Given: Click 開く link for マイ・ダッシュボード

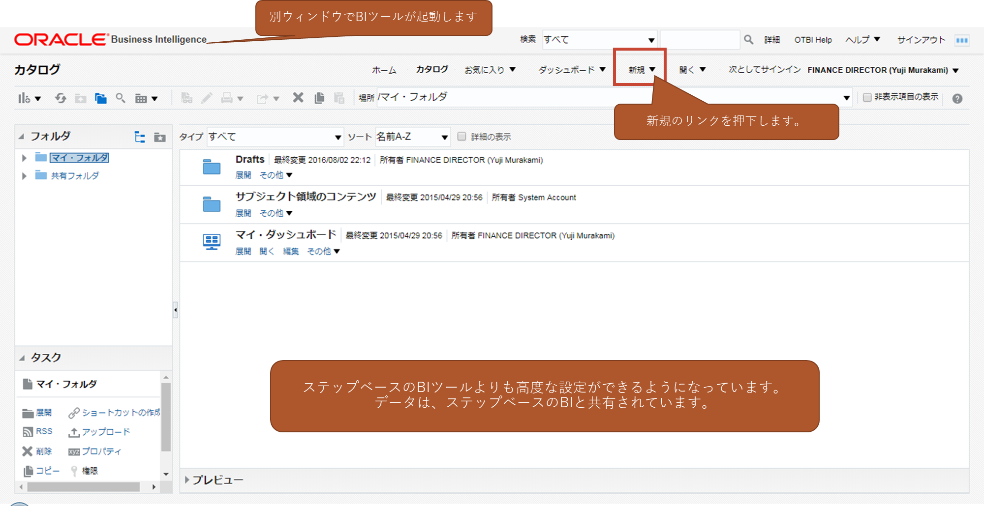Looking at the screenshot, I should 267,251.
